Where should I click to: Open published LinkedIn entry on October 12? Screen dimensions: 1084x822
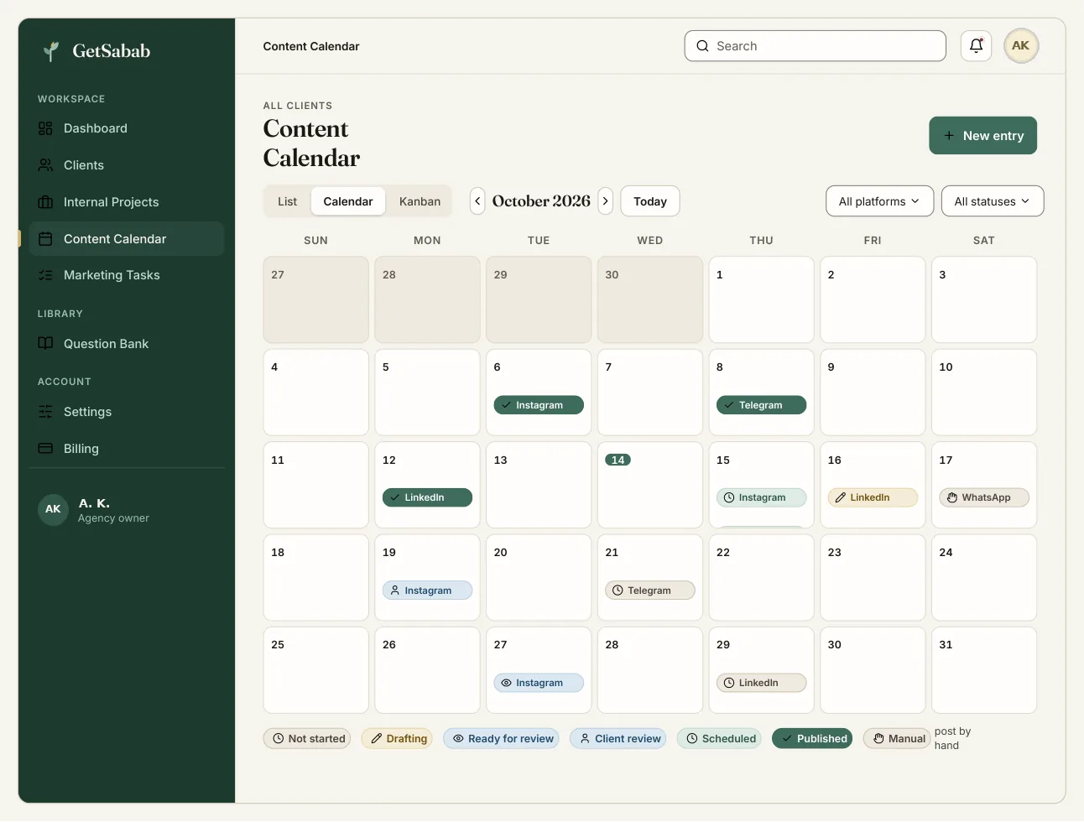(x=427, y=497)
